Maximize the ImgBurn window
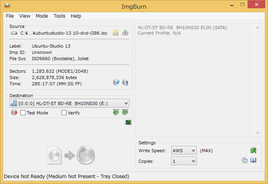 click(242, 5)
